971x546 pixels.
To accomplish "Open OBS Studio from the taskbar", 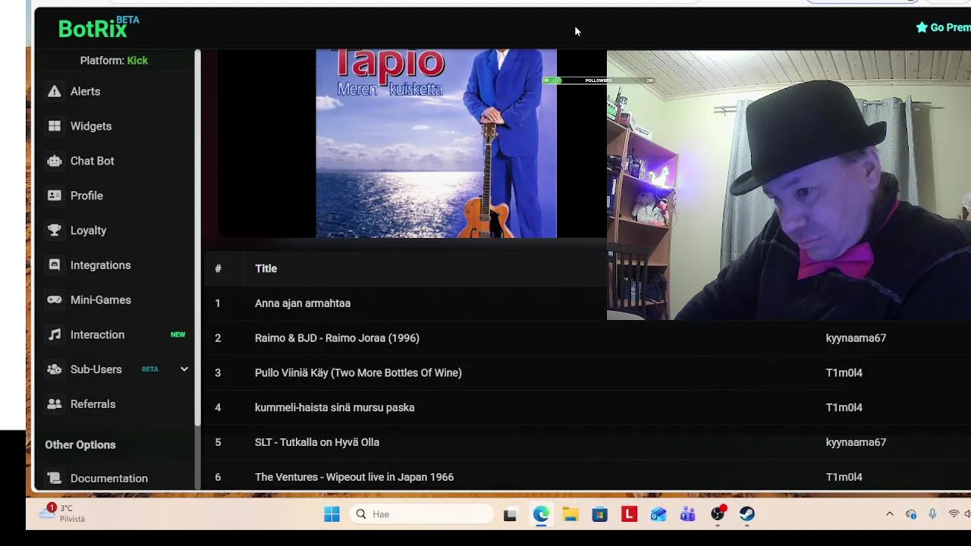I will (x=718, y=514).
